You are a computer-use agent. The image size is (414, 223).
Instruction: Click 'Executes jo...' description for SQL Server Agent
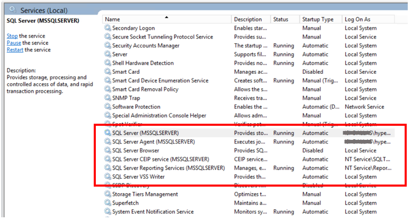tap(249, 142)
